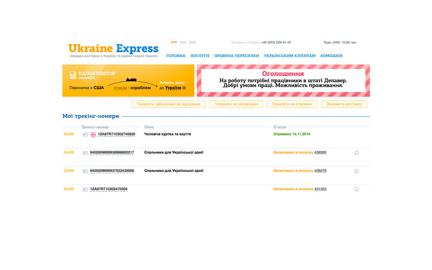The width and height of the screenshot is (432, 270).
Task: Click the ship illustration in calculator banner
Action: pos(131,79)
